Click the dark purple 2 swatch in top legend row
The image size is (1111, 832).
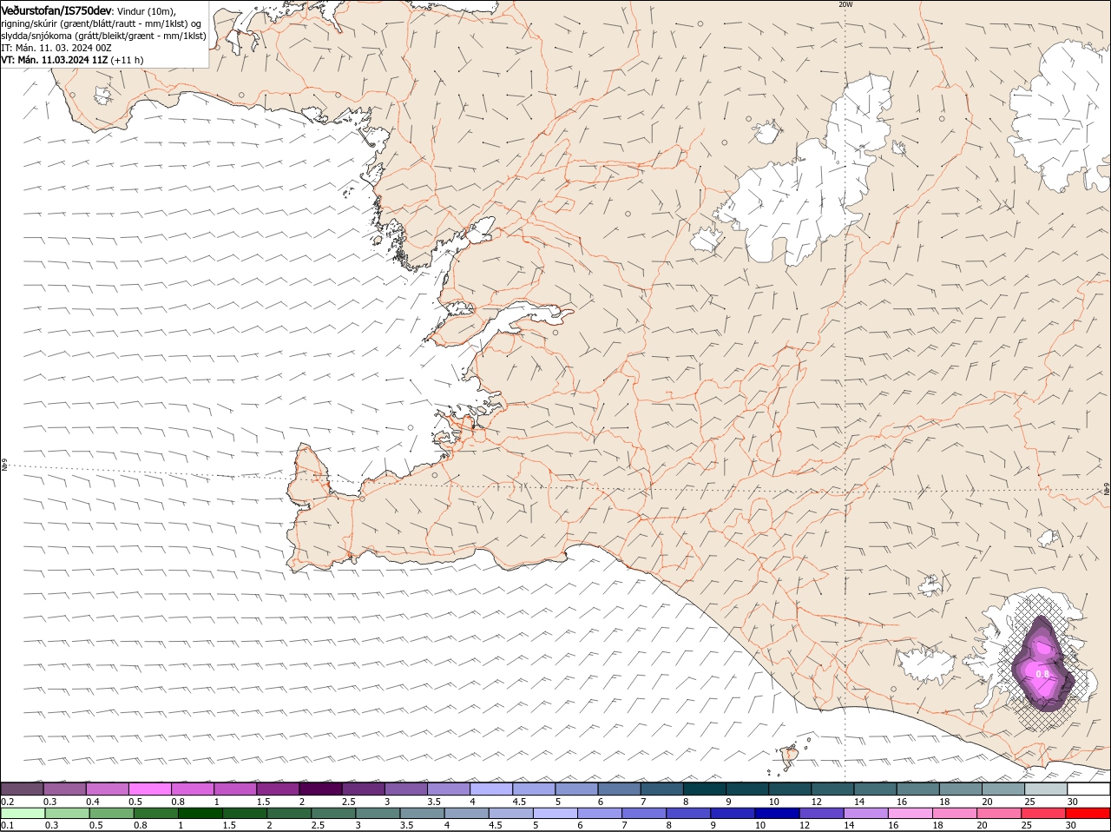[320, 789]
